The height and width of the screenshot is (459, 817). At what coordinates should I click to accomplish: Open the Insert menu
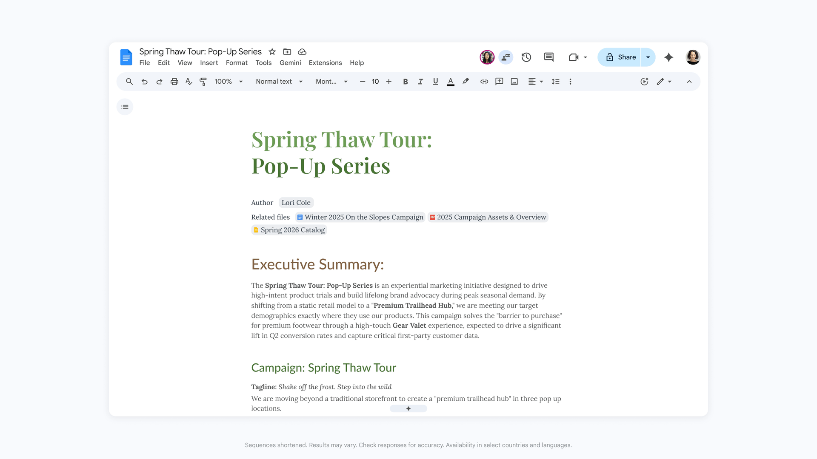(209, 62)
